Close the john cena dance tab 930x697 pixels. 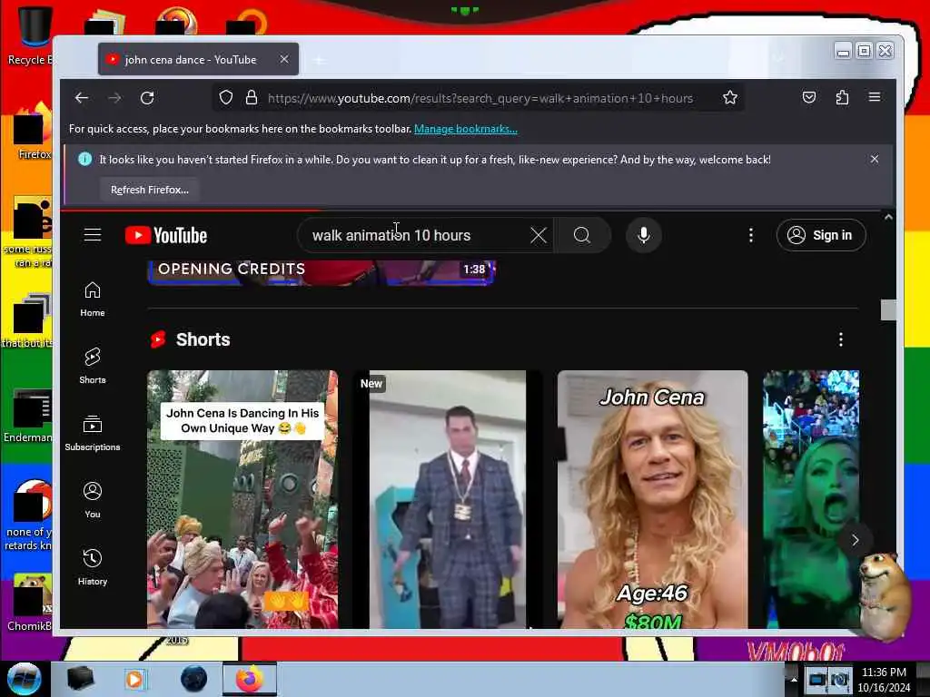tap(284, 59)
